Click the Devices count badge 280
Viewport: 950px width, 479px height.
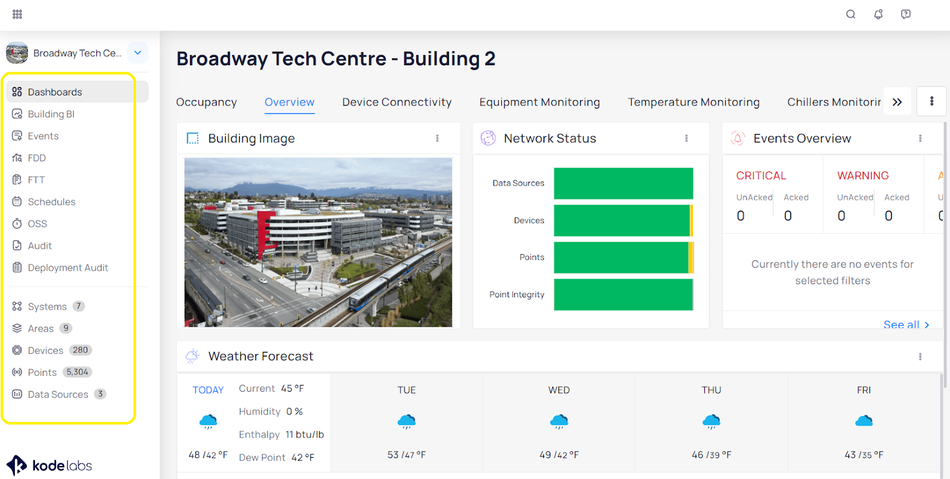click(81, 350)
